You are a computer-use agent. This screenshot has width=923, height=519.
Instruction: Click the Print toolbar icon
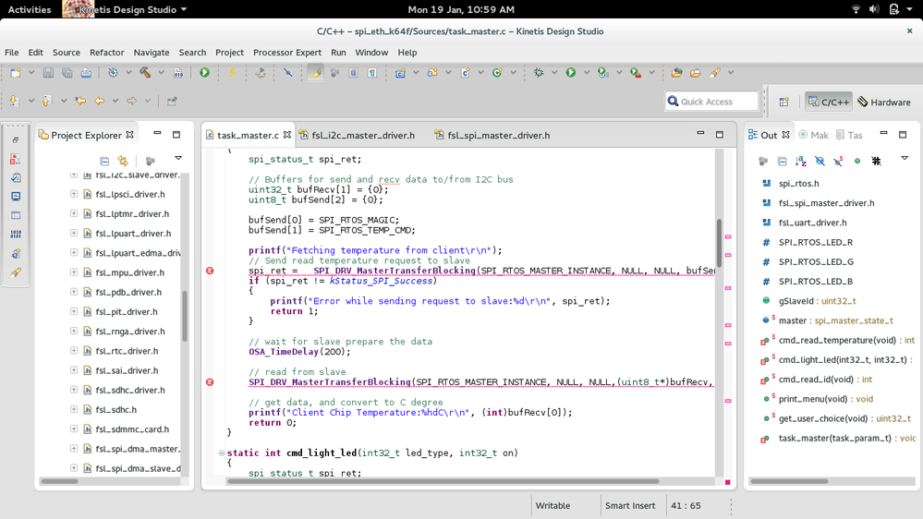(86, 73)
